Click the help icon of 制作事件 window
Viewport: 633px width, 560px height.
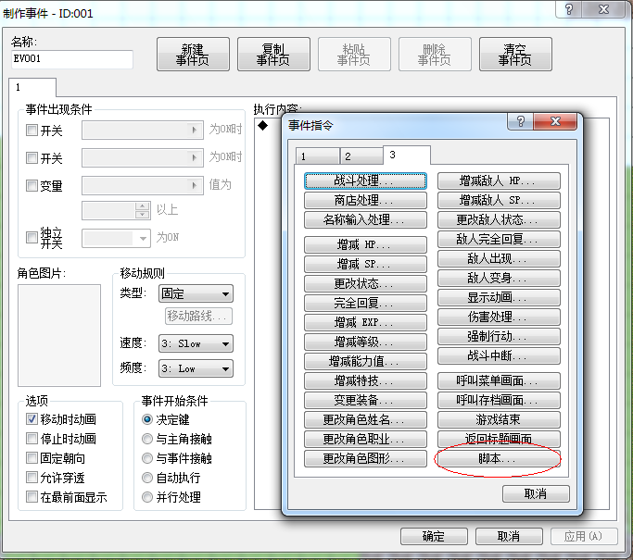coord(569,9)
